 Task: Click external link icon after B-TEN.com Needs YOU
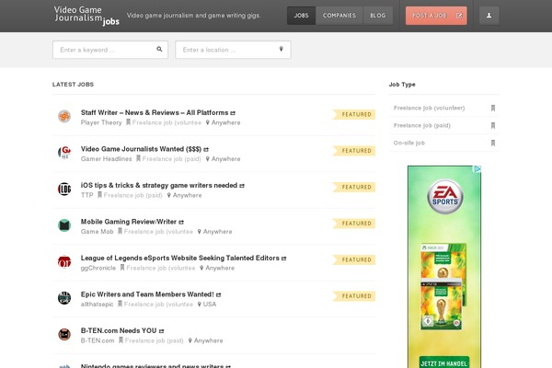point(161,331)
